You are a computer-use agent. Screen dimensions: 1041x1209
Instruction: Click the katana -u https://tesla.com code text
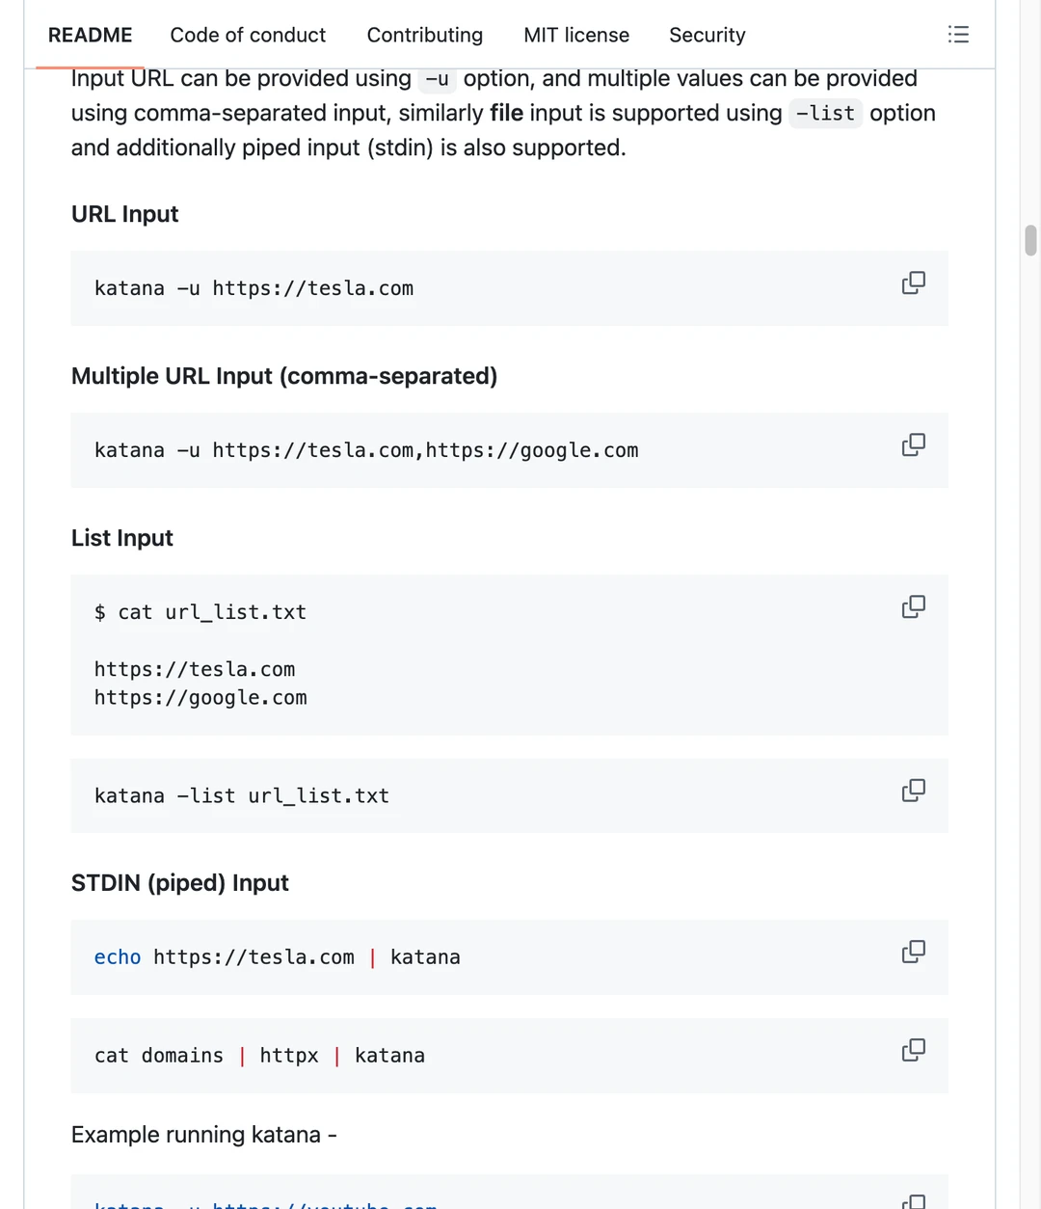click(x=254, y=288)
